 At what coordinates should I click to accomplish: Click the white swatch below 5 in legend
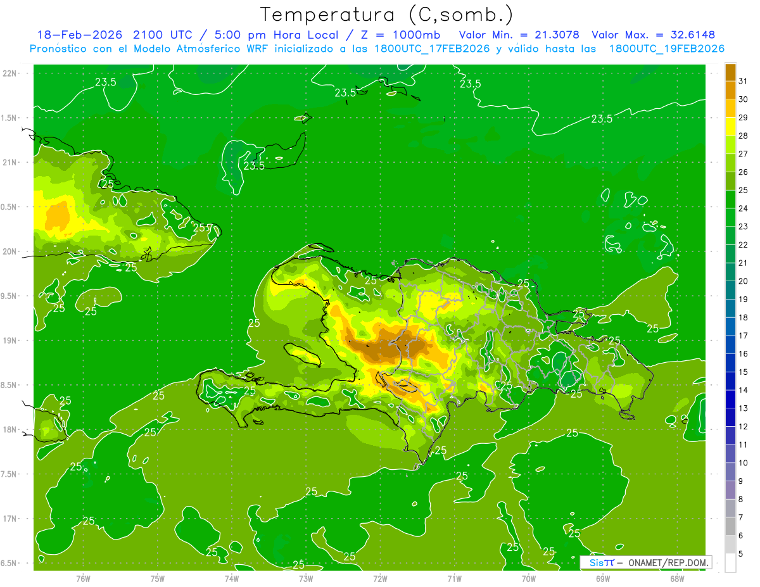tap(730, 563)
